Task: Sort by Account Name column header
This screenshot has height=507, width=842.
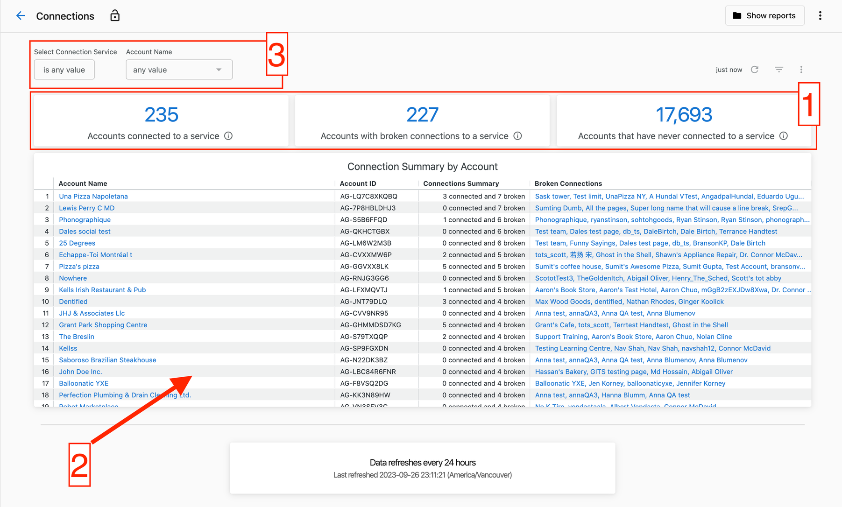Action: 83,183
